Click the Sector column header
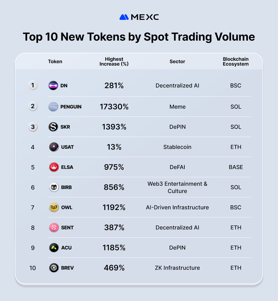 pyautogui.click(x=177, y=61)
